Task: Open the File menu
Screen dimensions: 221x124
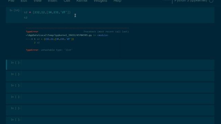Action: pyautogui.click(x=11, y=1)
